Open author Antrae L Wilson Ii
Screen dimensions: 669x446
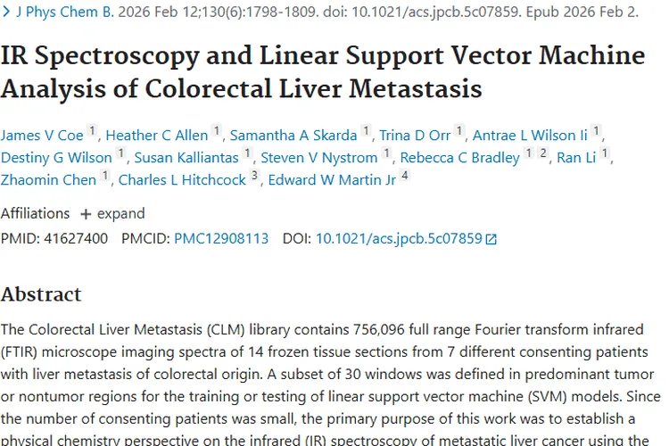(x=530, y=136)
